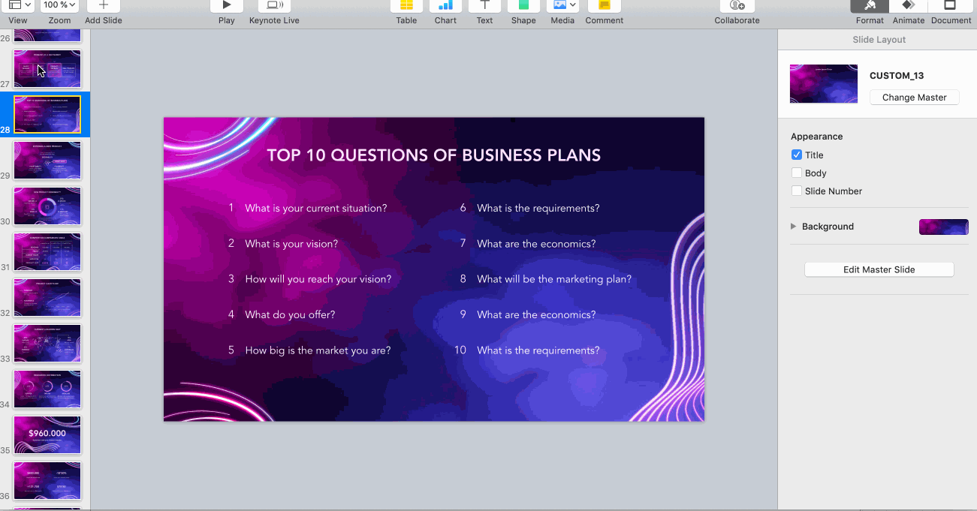Expand the Background disclosure triangle
Screen dimensions: 977x511
(x=794, y=227)
